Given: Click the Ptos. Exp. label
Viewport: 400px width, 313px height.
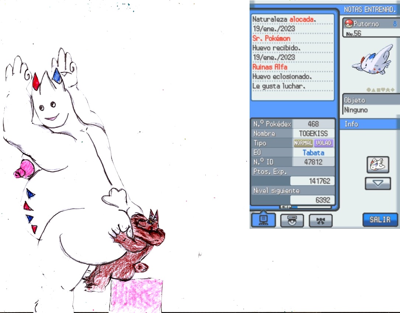Looking at the screenshot, I should (270, 172).
